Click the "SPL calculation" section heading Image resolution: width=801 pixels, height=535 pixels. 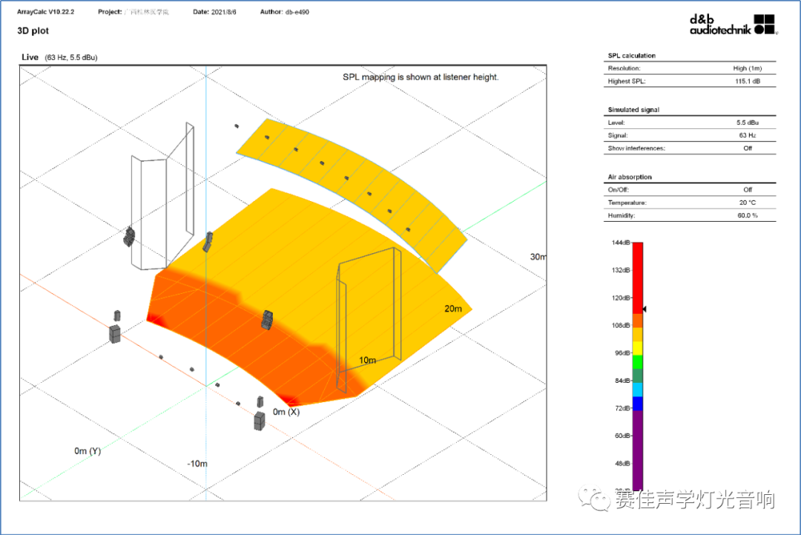(631, 56)
